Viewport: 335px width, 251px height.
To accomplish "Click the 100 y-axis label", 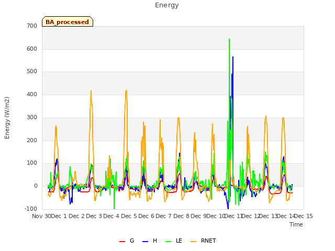I will (32, 163).
